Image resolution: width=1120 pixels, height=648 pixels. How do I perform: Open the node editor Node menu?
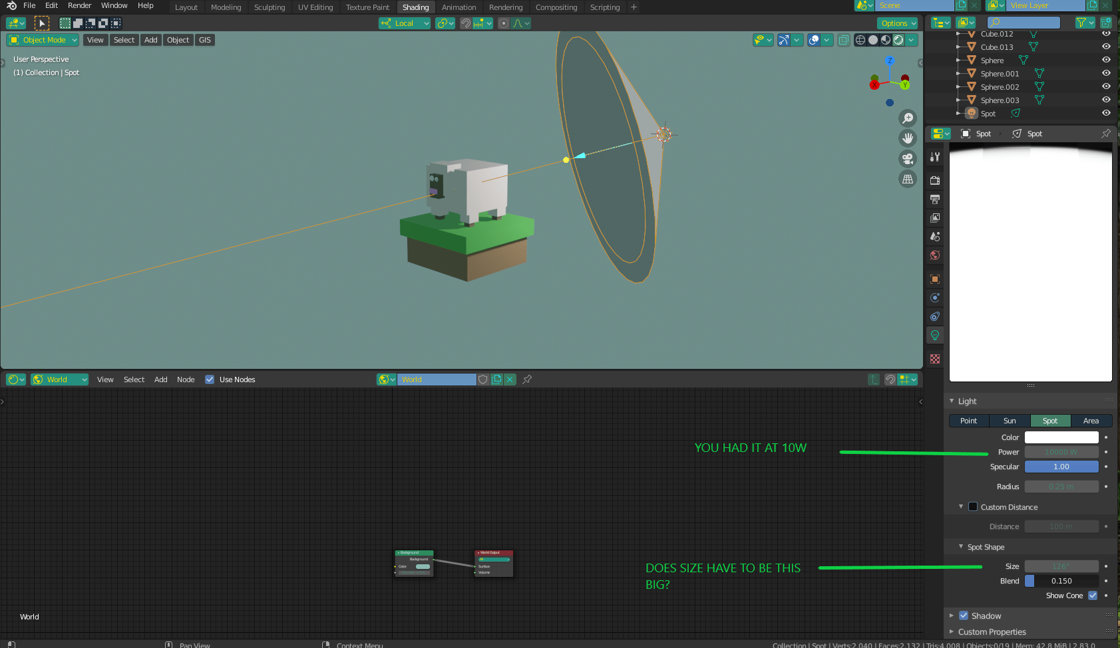(186, 379)
